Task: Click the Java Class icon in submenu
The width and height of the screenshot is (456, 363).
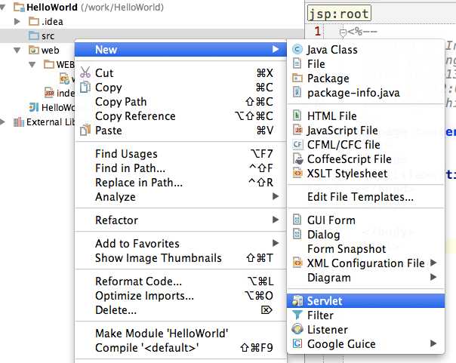Action: pyautogui.click(x=297, y=49)
